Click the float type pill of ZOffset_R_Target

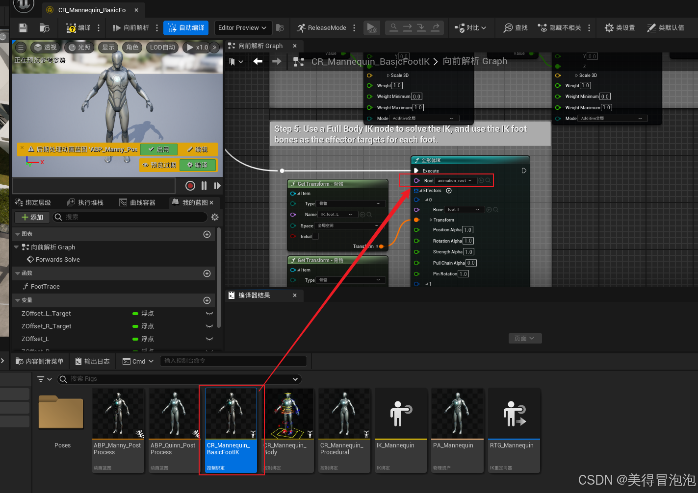coord(135,326)
